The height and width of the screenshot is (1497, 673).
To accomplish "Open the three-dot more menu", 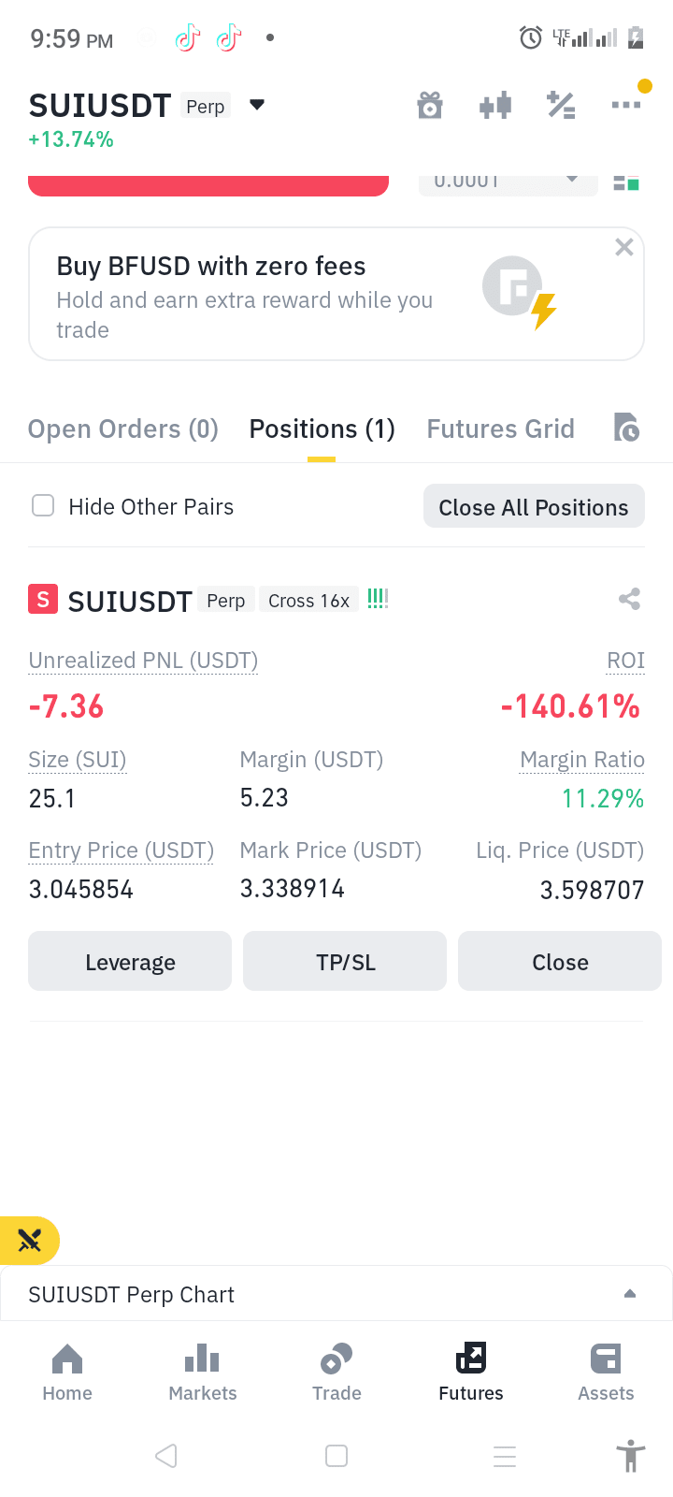I will [626, 105].
